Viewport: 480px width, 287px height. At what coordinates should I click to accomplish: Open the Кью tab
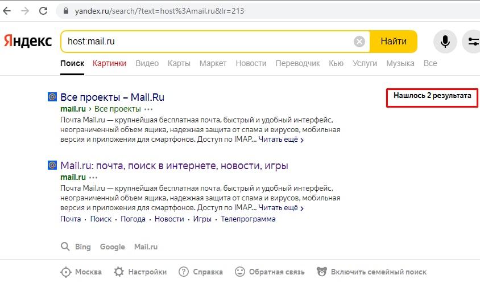tap(336, 63)
